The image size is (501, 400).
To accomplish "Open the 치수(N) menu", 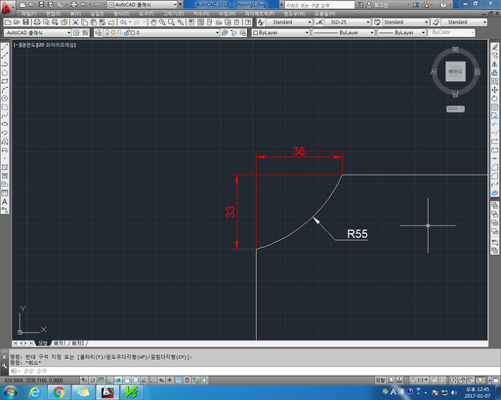I will [x=201, y=14].
